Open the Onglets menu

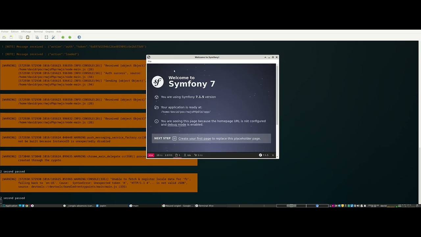point(50,32)
